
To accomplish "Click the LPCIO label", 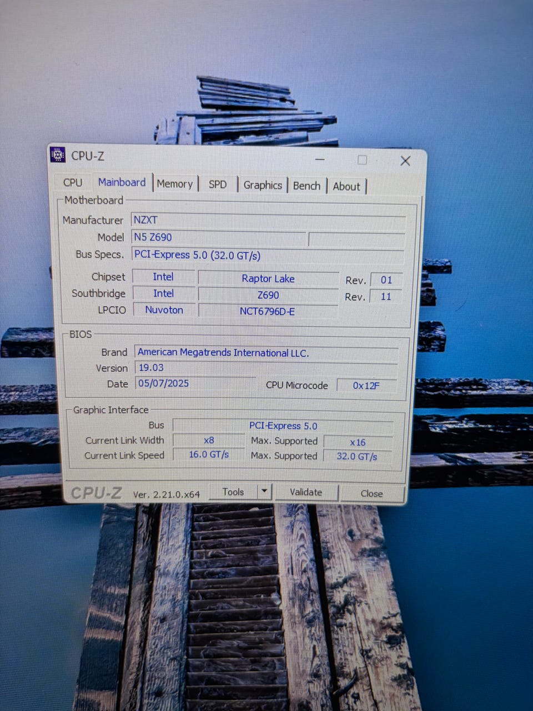I will pyautogui.click(x=112, y=310).
